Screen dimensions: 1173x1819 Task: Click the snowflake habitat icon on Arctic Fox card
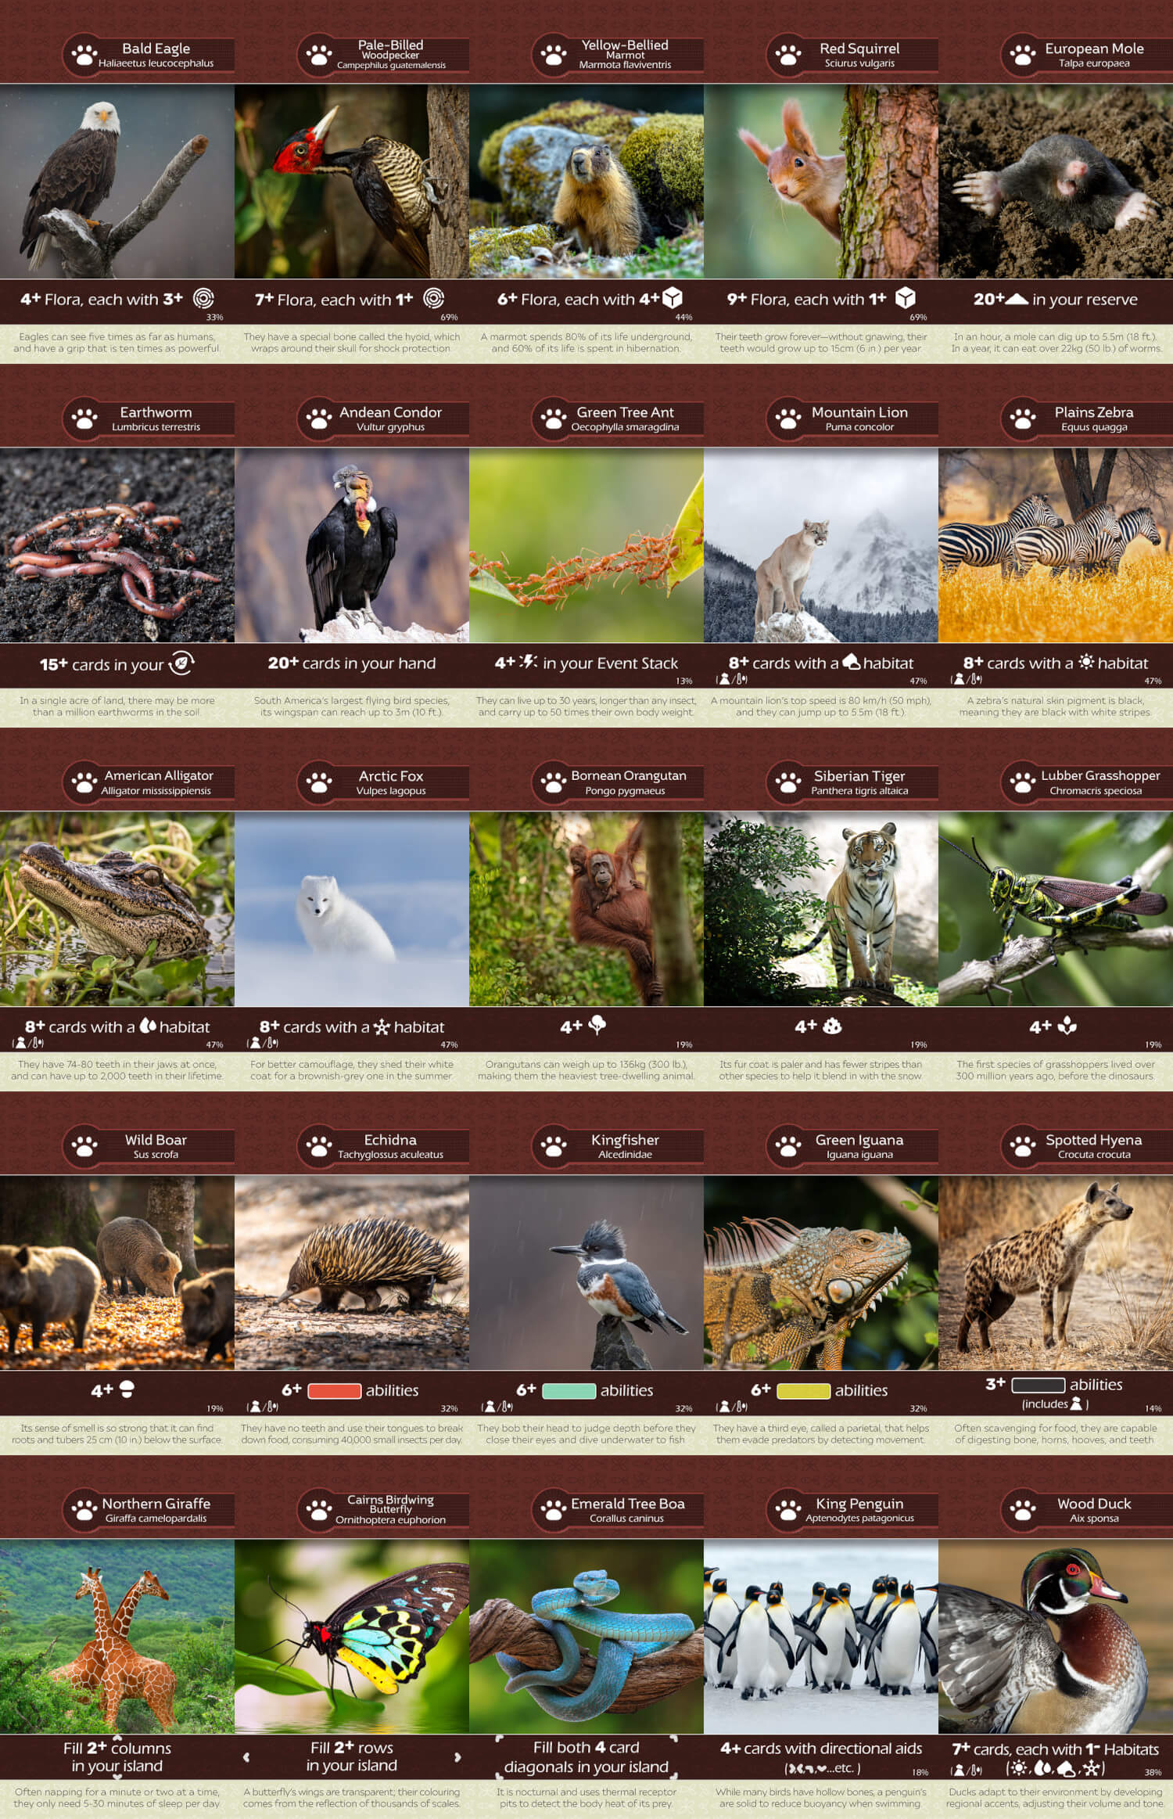click(x=381, y=1026)
